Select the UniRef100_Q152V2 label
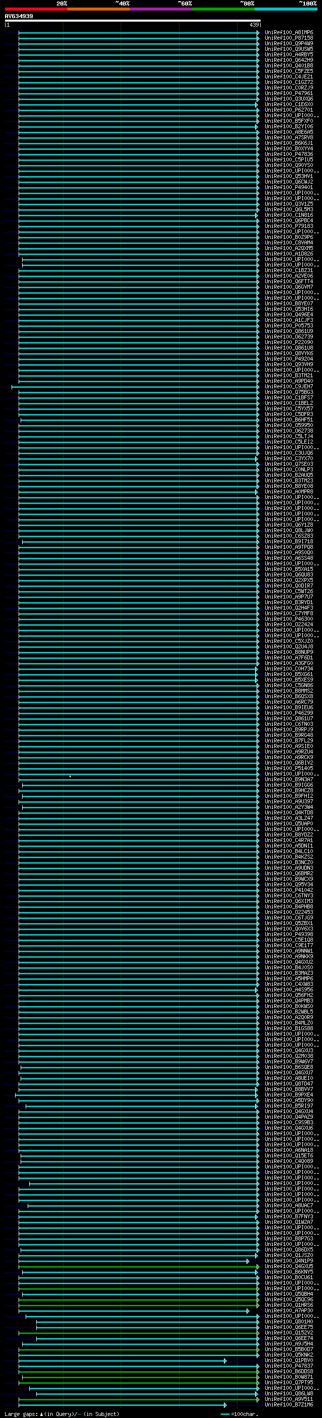The width and height of the screenshot is (322, 1418). 288,1332
